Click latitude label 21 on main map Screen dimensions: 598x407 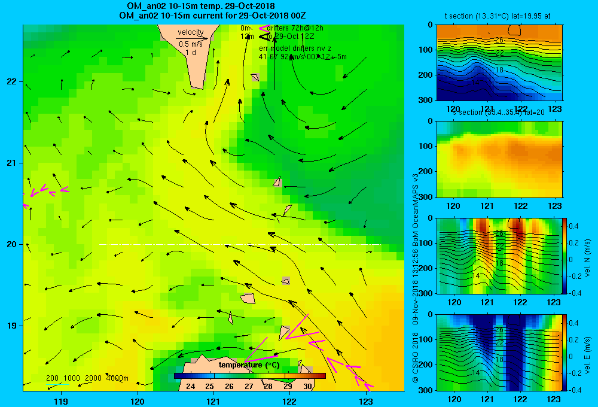11,163
